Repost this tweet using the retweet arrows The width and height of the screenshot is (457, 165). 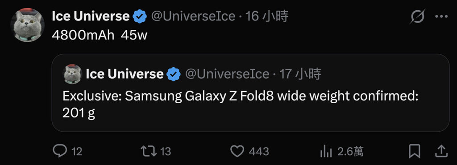pos(149,151)
